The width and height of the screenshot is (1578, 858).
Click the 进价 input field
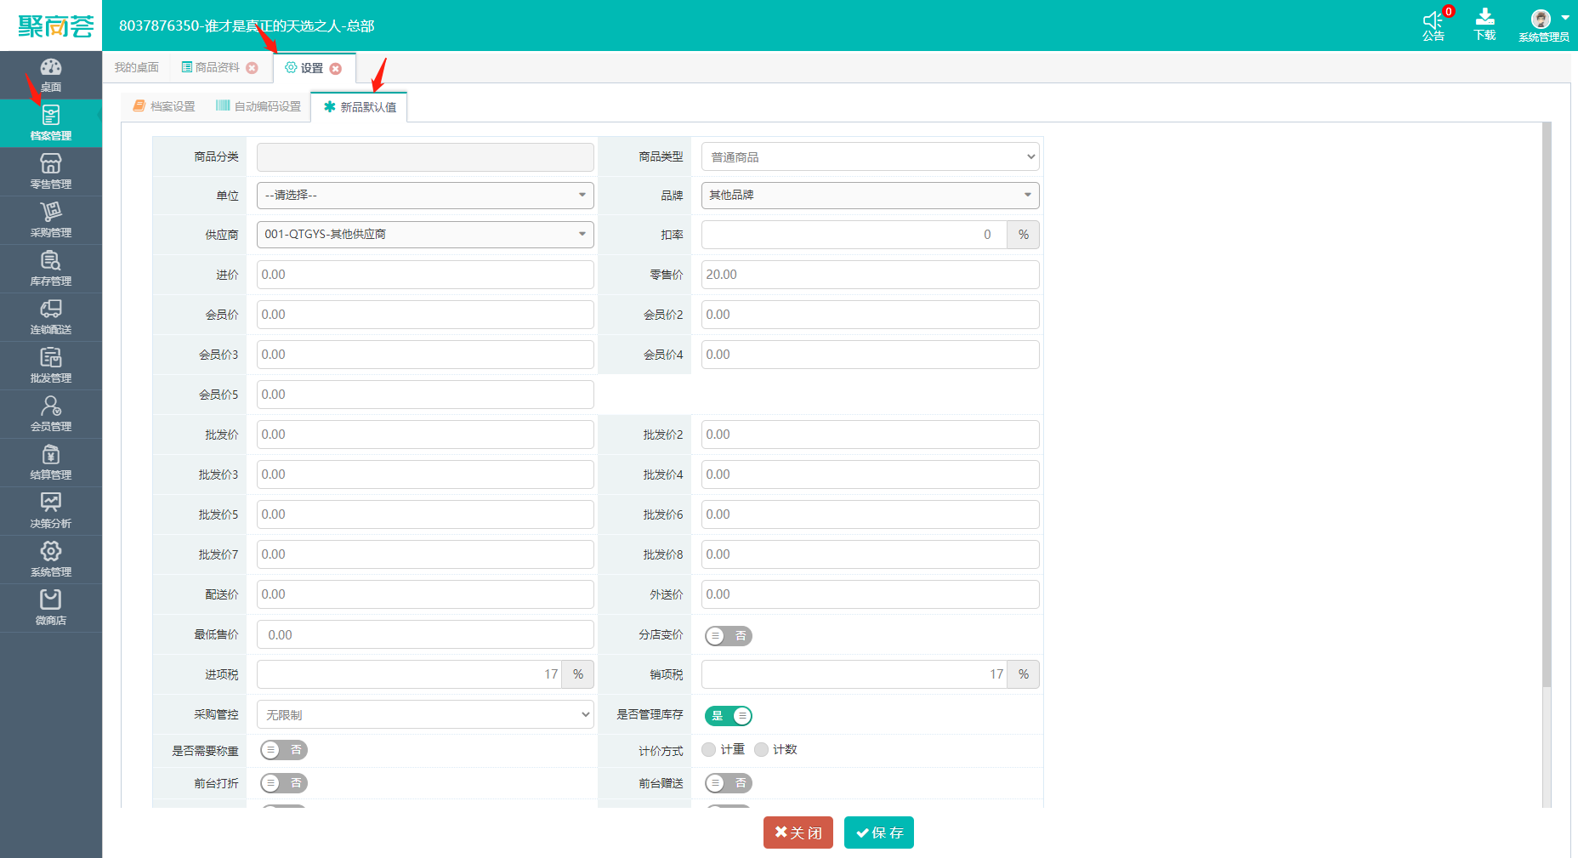425,275
